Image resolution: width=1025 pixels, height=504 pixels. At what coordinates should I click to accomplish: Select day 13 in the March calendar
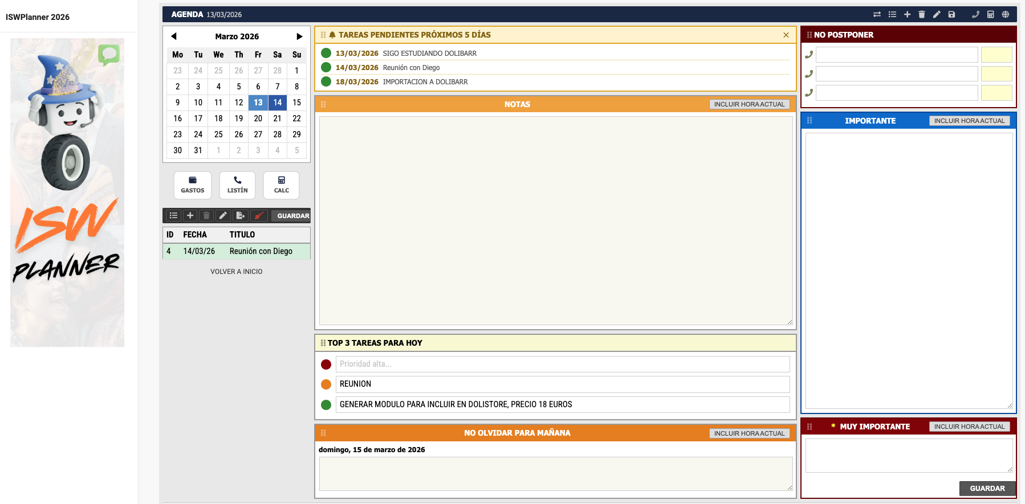pyautogui.click(x=258, y=103)
